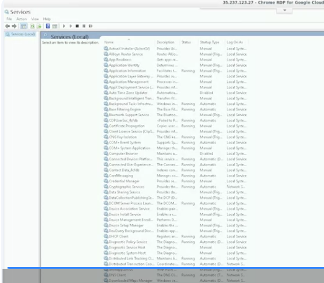The image size is (324, 283).
Task: Click the Back arrow toolbar icon
Action: [7, 26]
